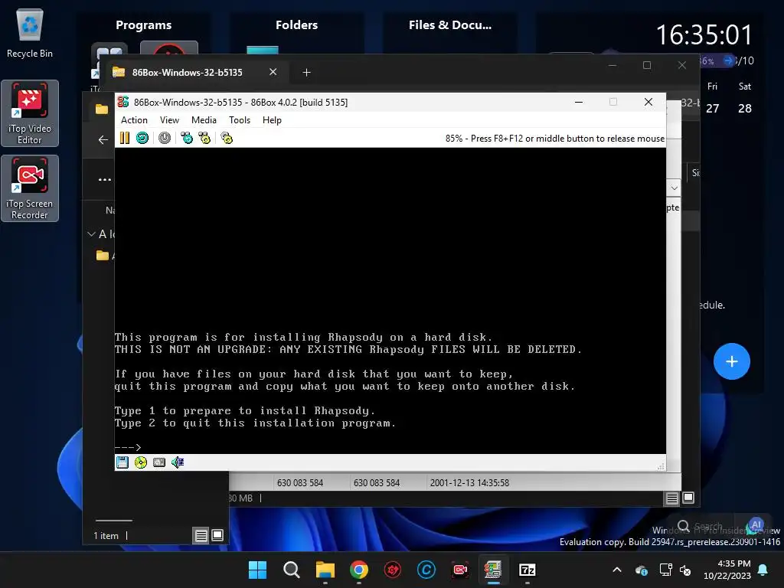Click the muted volume tray icon
784x588 pixels.
pyautogui.click(x=685, y=570)
